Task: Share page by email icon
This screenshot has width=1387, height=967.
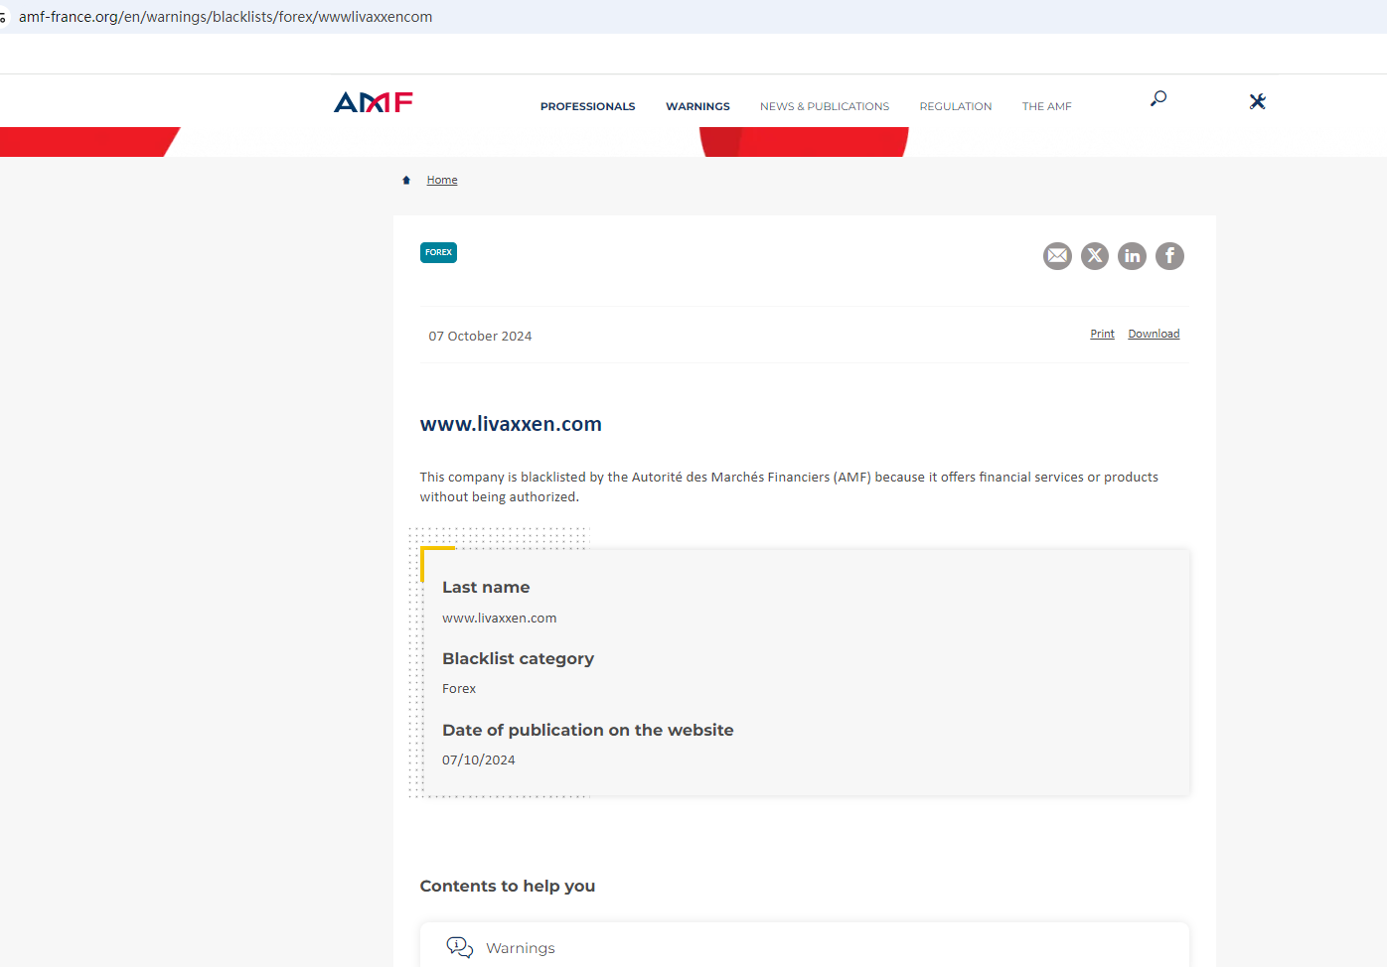Action: click(1057, 256)
